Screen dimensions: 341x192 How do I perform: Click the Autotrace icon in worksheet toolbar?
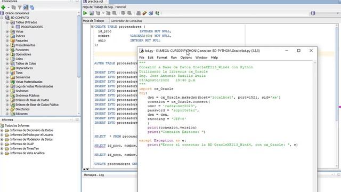(108, 13)
